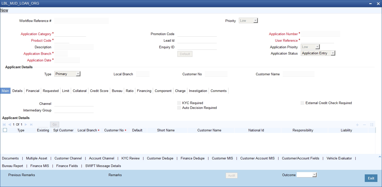Open the Application Status dropdown
The height and width of the screenshot is (187, 382).
(318, 53)
